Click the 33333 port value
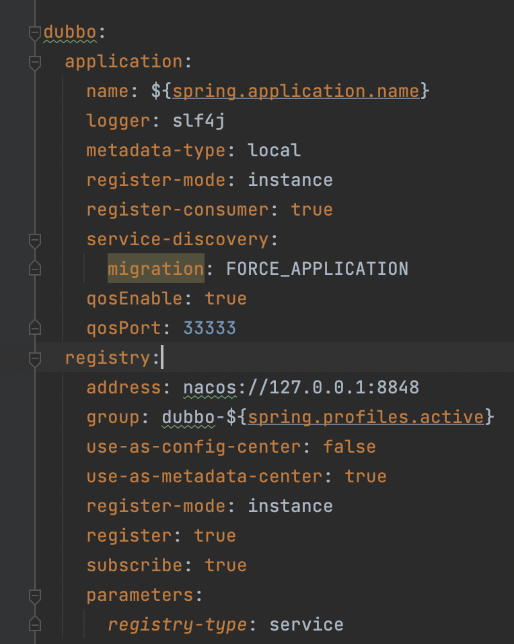The height and width of the screenshot is (644, 514). pyautogui.click(x=210, y=328)
